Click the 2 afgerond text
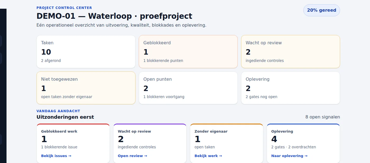This screenshot has width=370, height=163. 51,61
